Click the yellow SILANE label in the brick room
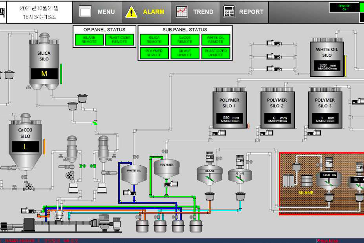The height and width of the screenshot is (243, 364). (306, 192)
